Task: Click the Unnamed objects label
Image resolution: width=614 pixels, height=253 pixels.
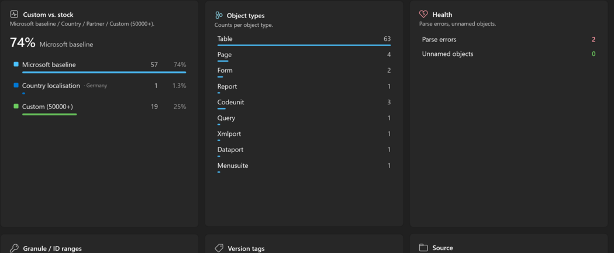Action: tap(447, 54)
